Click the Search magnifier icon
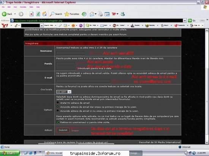 [52, 14]
